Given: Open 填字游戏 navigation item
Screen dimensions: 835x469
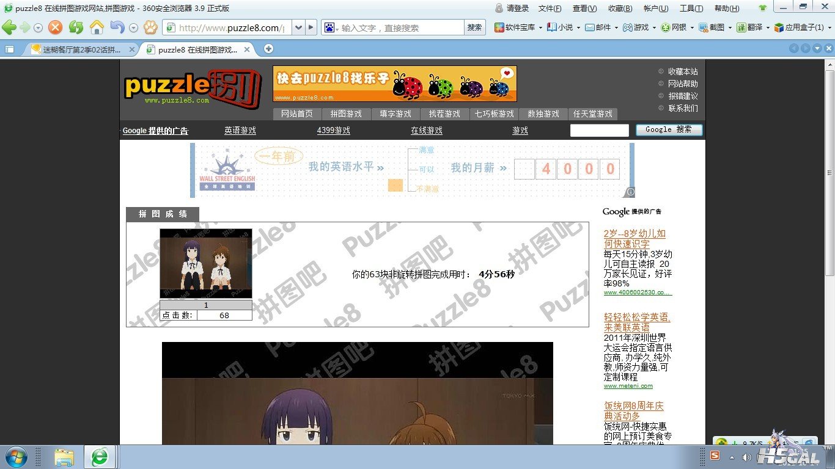Looking at the screenshot, I should (395, 114).
